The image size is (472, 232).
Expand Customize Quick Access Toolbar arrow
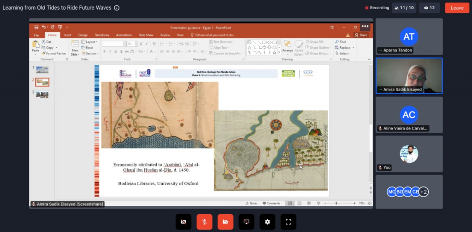coord(67,28)
